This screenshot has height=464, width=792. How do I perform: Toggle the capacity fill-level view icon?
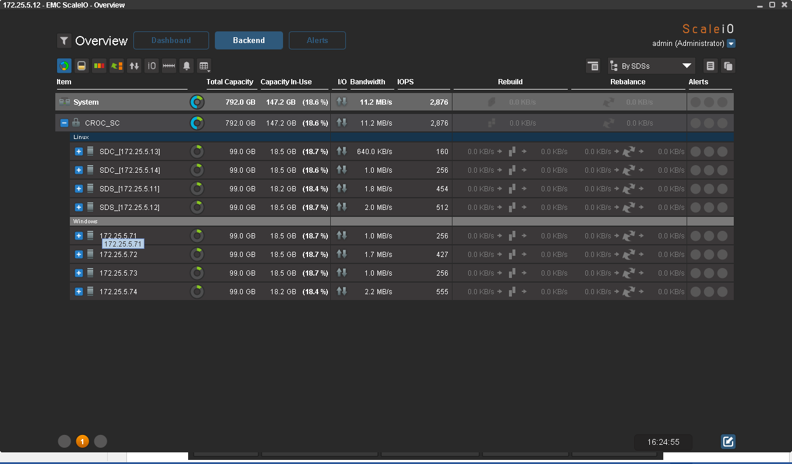(x=82, y=66)
